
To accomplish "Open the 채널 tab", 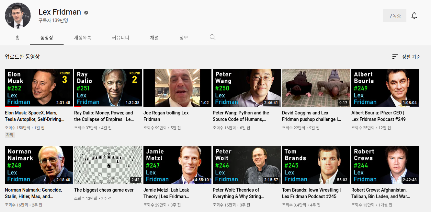I will (154, 38).
